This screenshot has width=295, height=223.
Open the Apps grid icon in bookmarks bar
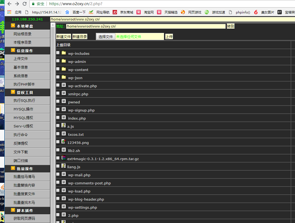pyautogui.click(x=9, y=12)
